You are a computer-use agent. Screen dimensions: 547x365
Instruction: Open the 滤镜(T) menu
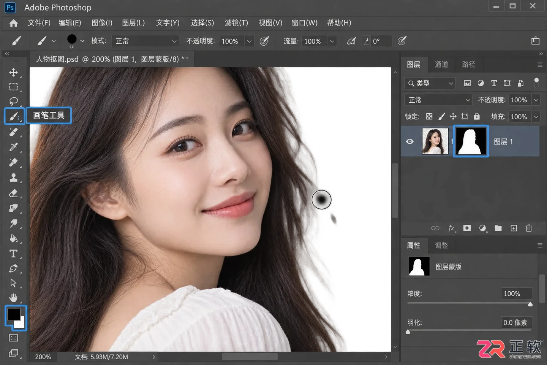point(236,23)
